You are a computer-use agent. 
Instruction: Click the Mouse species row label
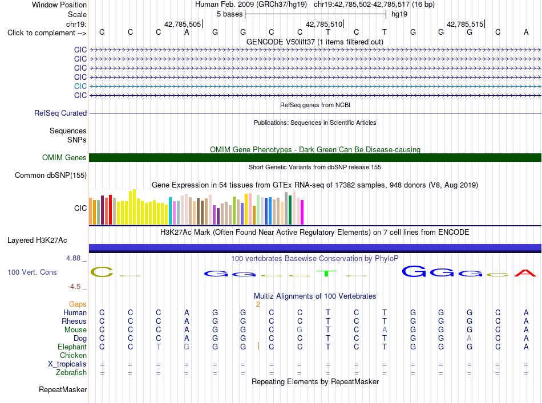coord(75,330)
